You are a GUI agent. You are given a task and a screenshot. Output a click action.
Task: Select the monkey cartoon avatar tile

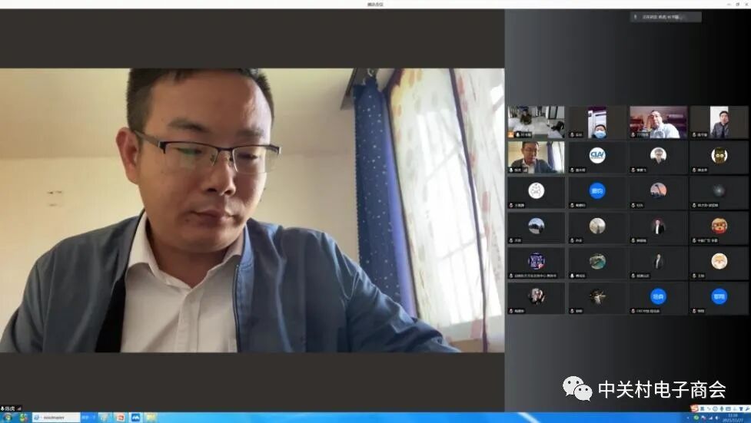coord(719,226)
